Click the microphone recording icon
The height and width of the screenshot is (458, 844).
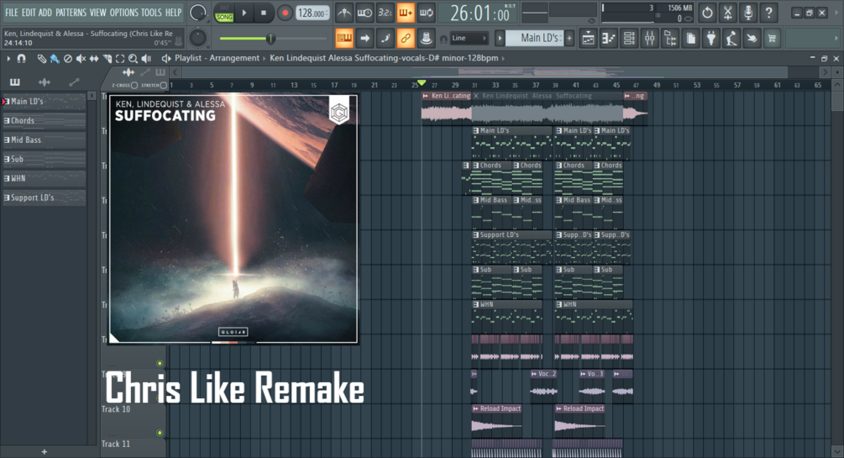click(748, 13)
